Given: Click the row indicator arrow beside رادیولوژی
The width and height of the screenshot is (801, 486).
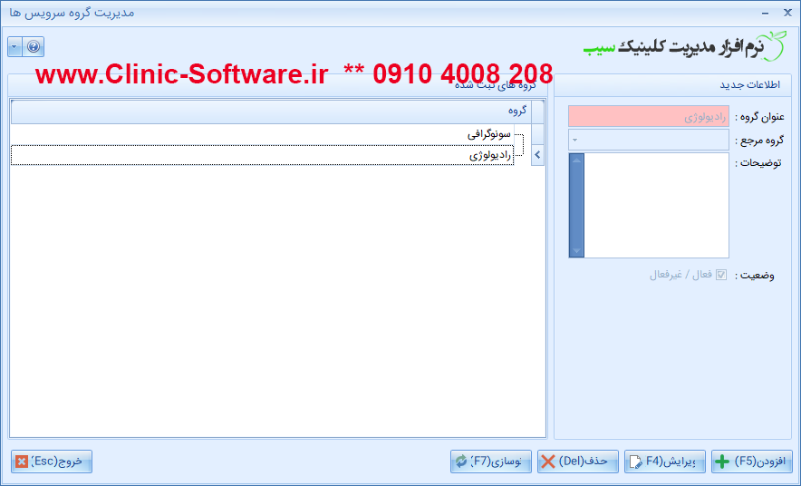Looking at the screenshot, I should pyautogui.click(x=537, y=155).
